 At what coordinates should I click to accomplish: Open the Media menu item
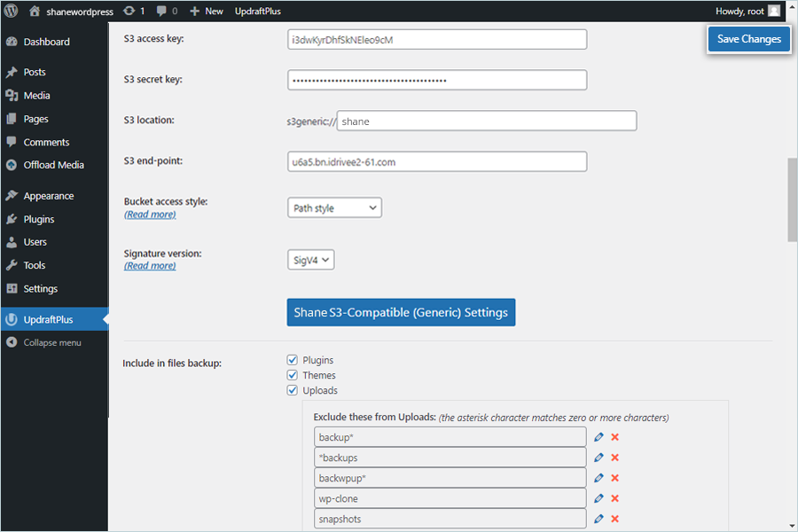(x=54, y=95)
